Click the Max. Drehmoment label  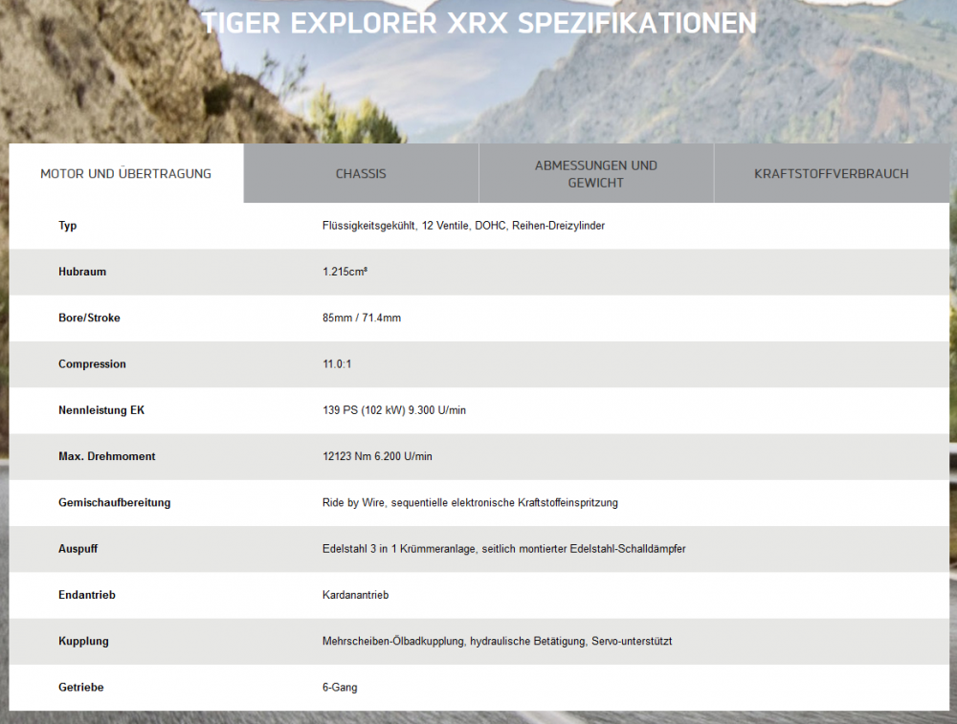106,456
